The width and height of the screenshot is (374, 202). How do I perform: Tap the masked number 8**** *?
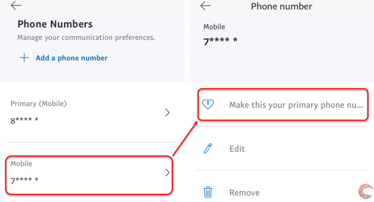point(24,120)
